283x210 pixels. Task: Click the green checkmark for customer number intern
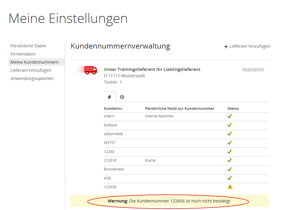tap(229, 116)
